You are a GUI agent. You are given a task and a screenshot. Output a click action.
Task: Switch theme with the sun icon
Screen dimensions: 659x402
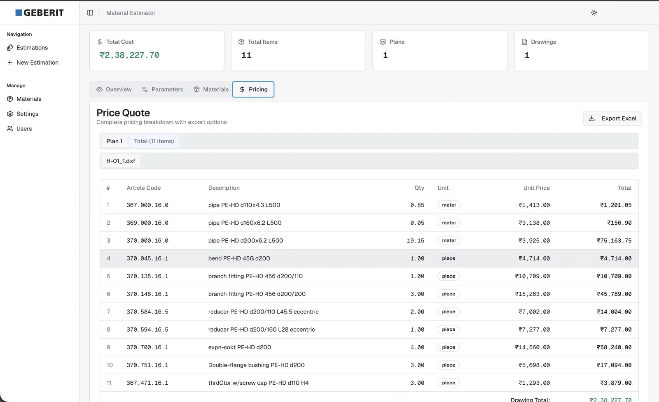click(x=594, y=13)
